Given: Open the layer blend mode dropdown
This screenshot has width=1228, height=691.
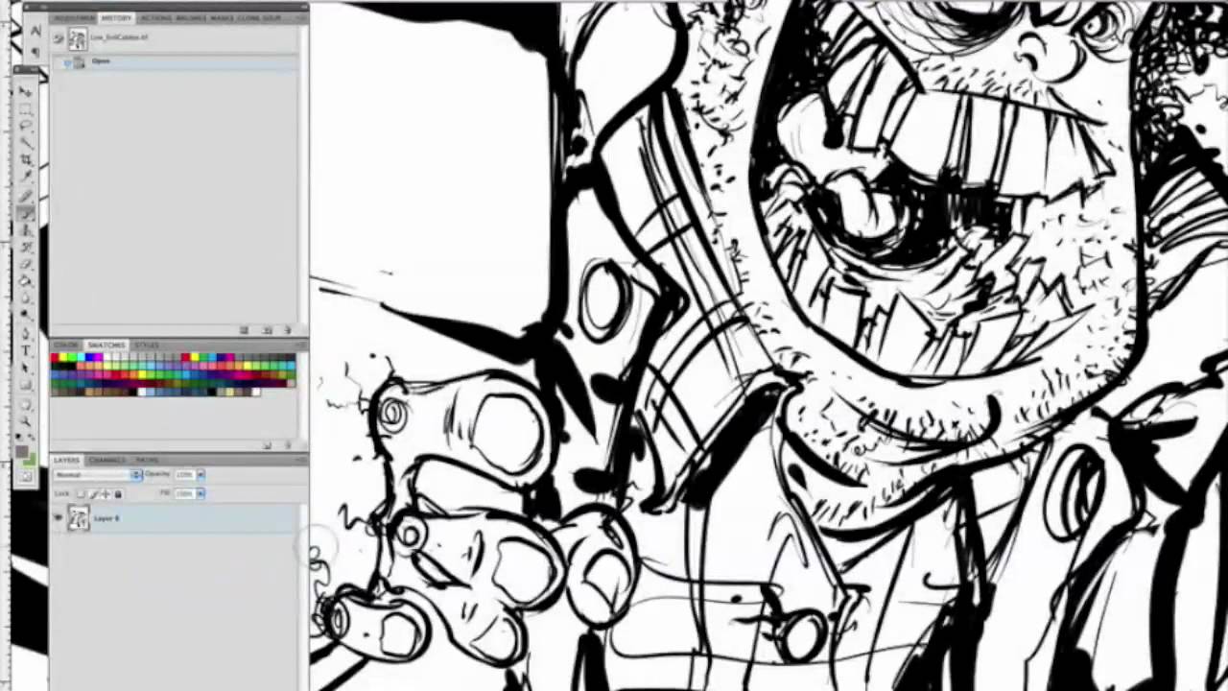Looking at the screenshot, I should click(138, 474).
